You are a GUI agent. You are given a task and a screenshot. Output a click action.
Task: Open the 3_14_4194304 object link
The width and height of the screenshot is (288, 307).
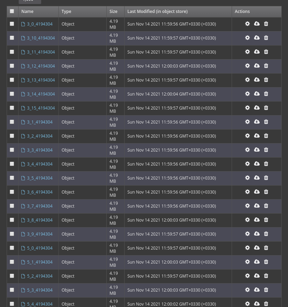41,94
